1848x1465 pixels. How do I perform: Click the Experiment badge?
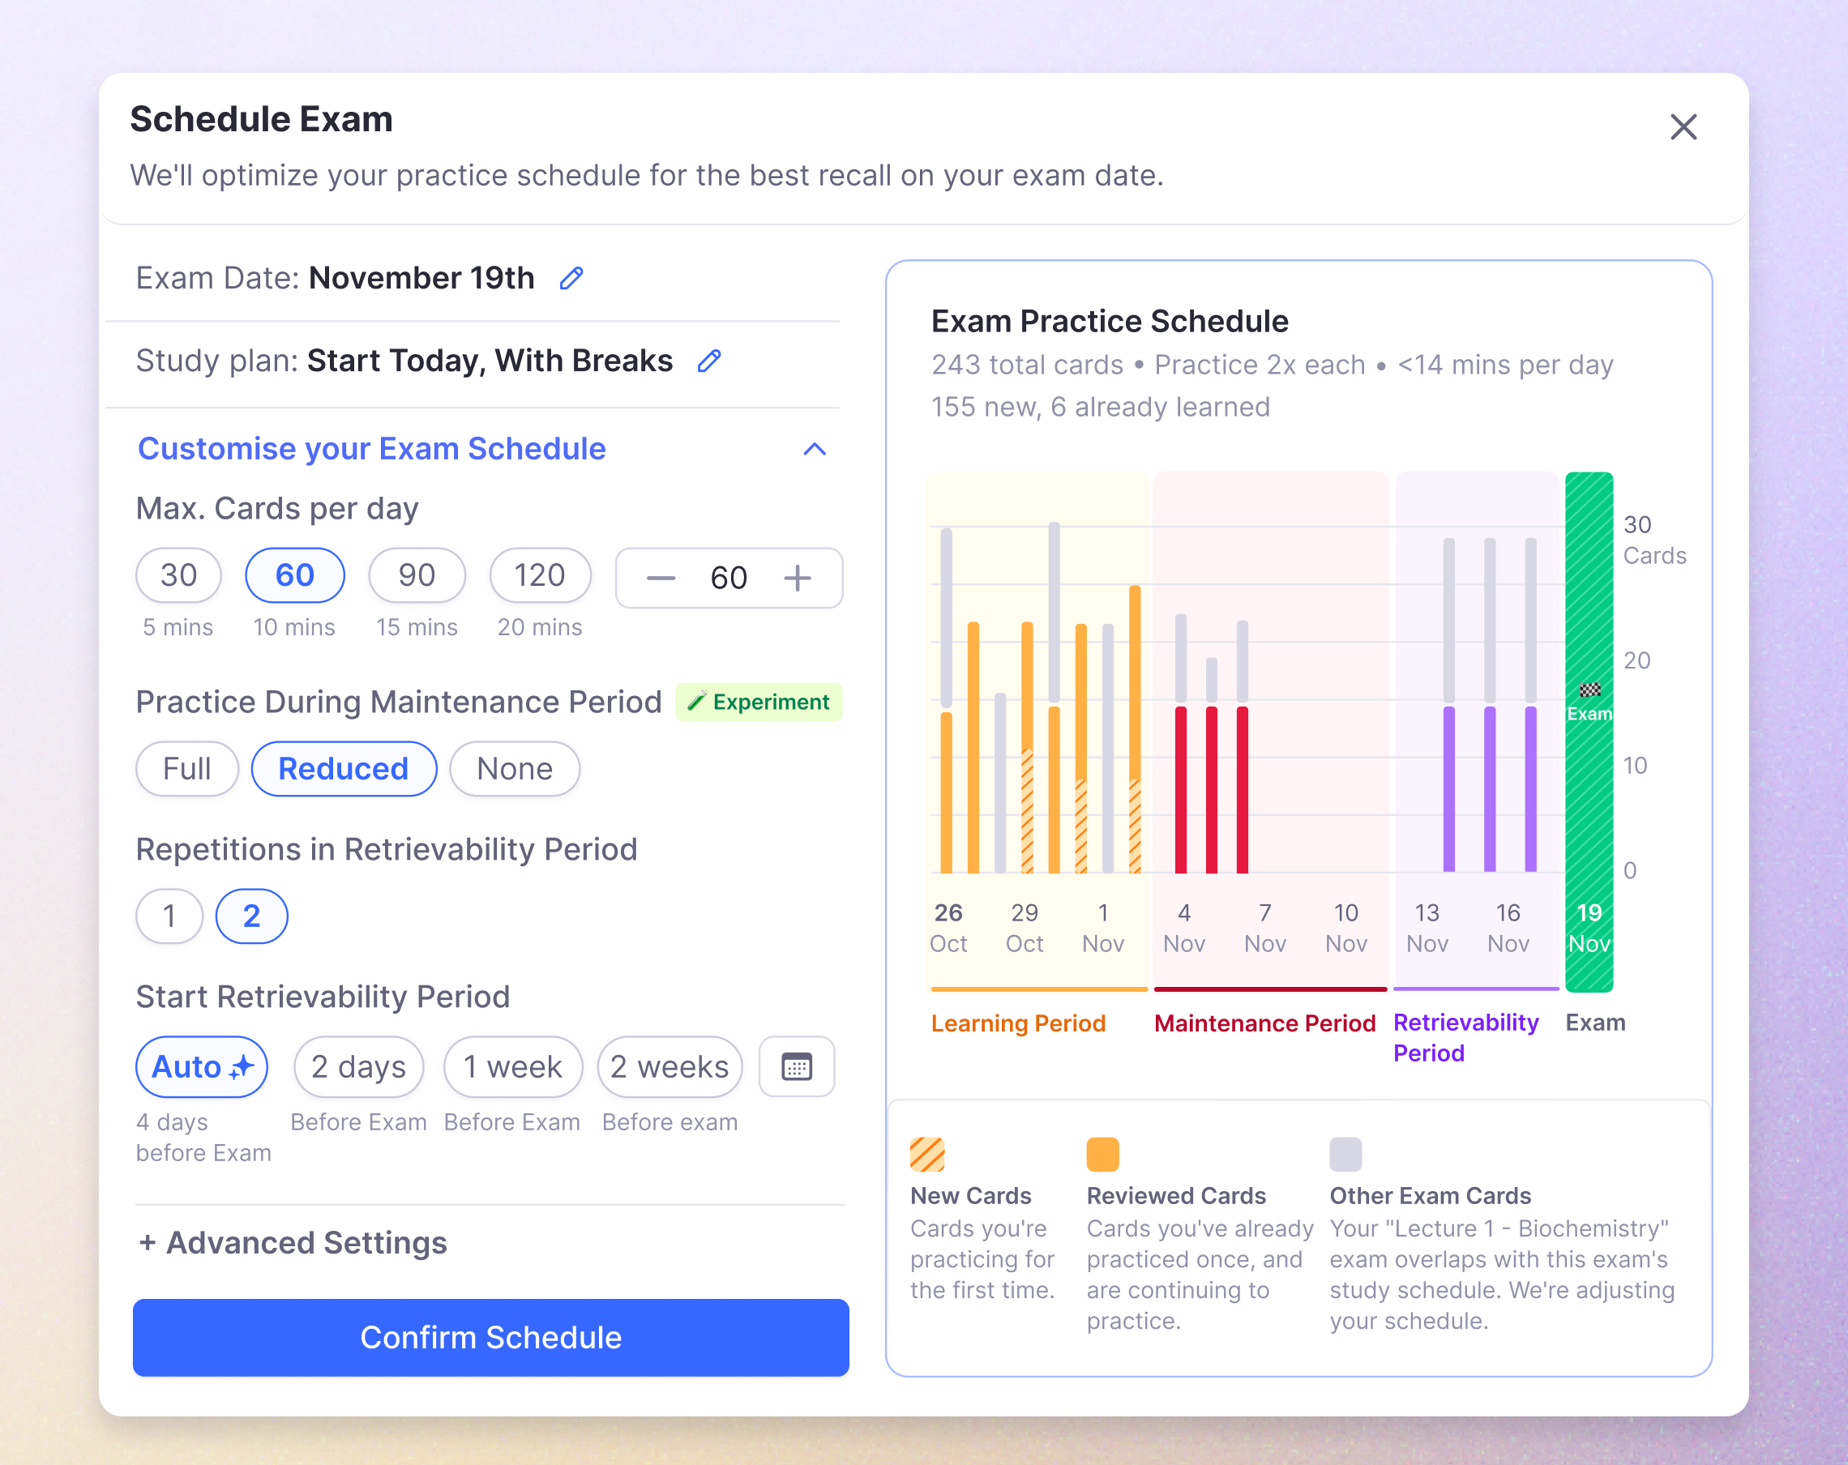point(758,702)
